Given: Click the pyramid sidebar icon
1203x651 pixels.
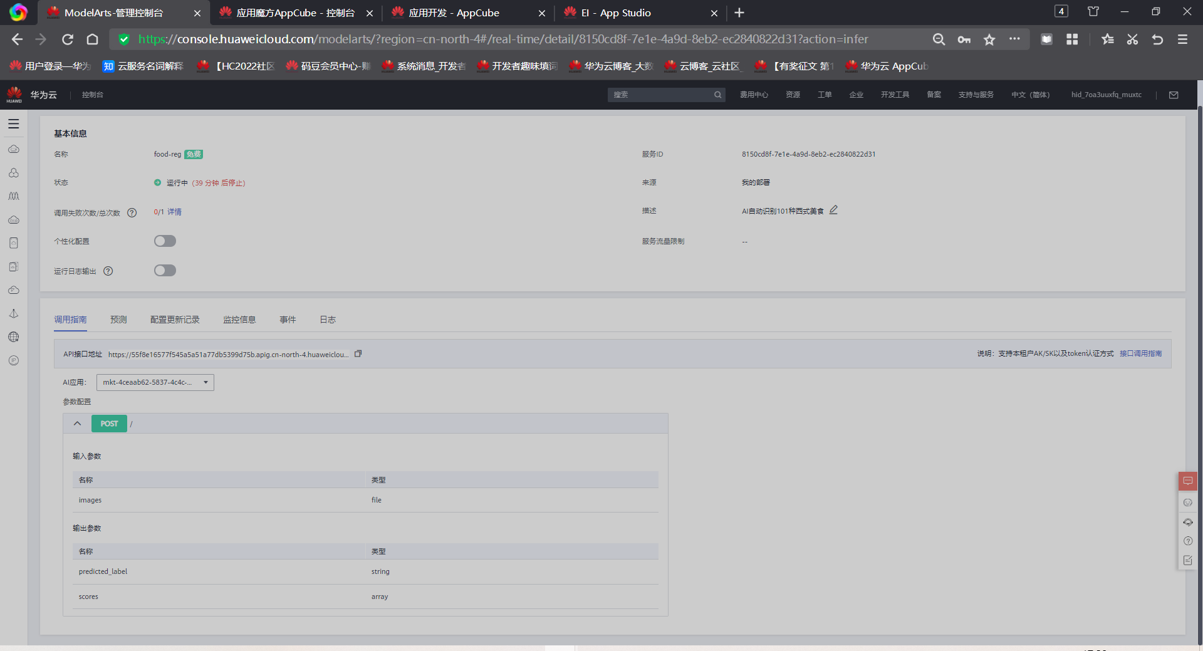Looking at the screenshot, I should click(14, 313).
